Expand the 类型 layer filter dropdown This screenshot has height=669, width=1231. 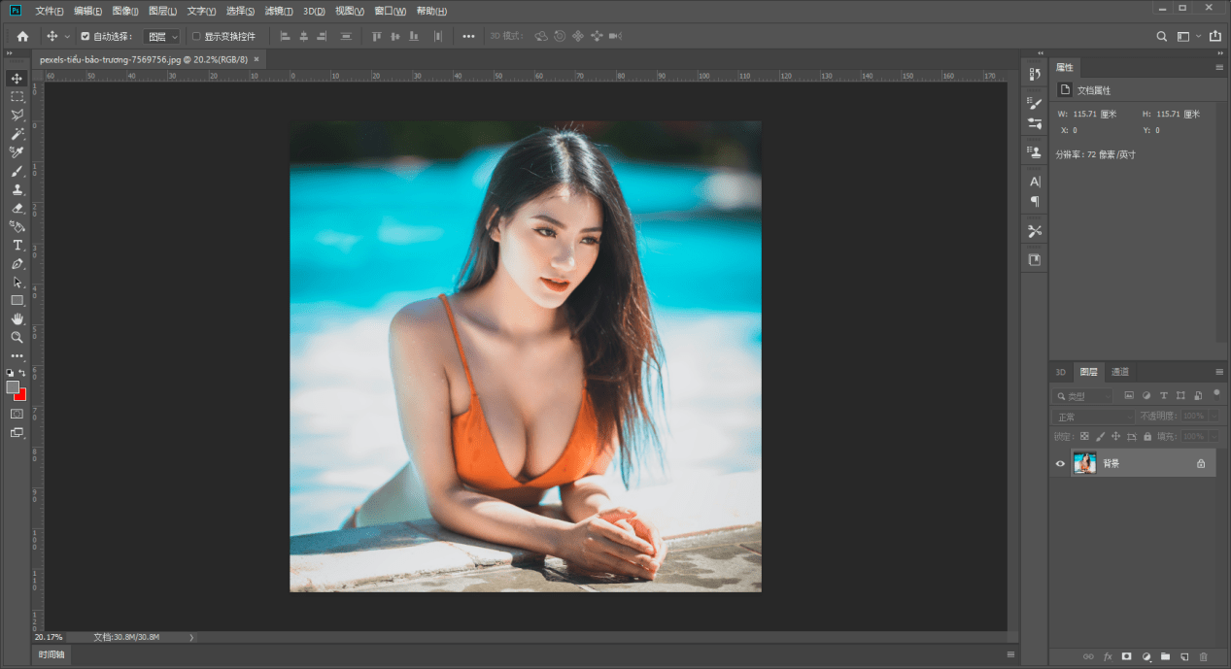pyautogui.click(x=1084, y=396)
